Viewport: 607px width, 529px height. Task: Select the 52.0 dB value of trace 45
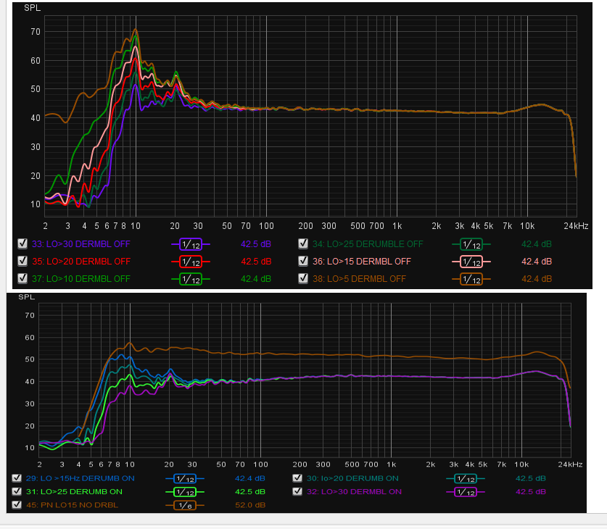tap(250, 505)
